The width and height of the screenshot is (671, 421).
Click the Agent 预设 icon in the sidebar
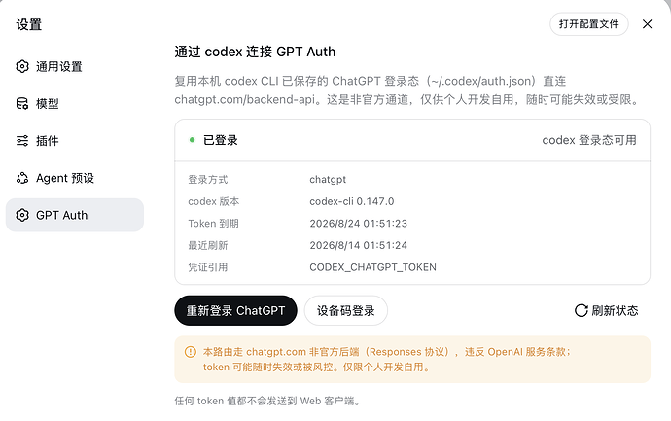click(22, 178)
